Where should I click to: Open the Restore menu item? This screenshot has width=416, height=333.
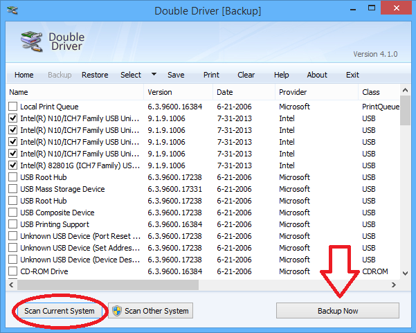coord(95,75)
